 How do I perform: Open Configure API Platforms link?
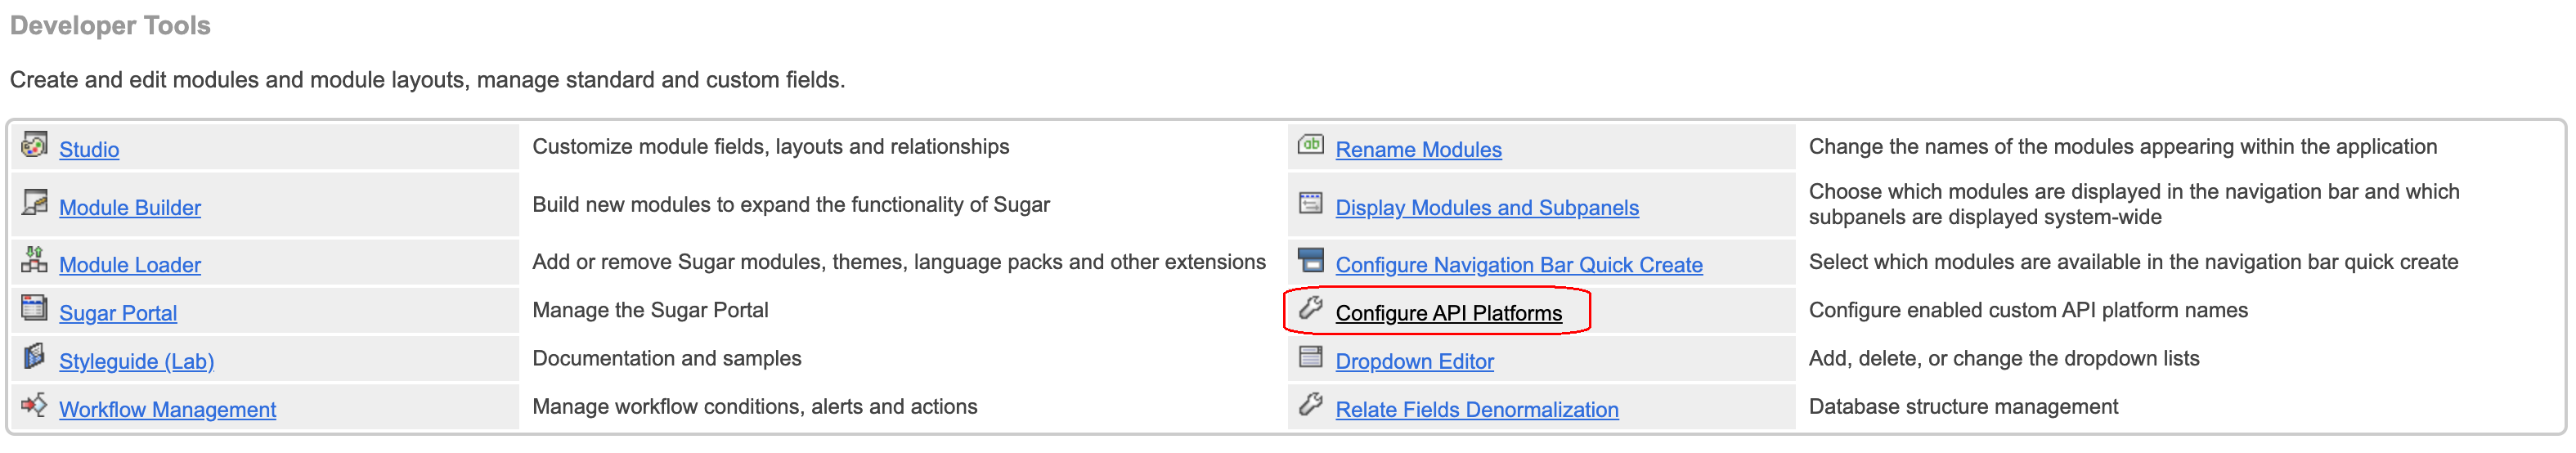point(1448,313)
